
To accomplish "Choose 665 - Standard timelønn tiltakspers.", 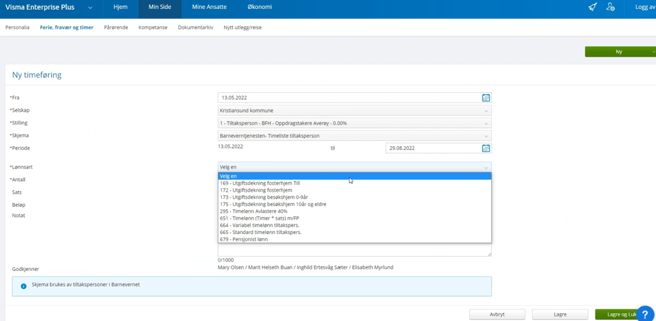I will (354, 232).
